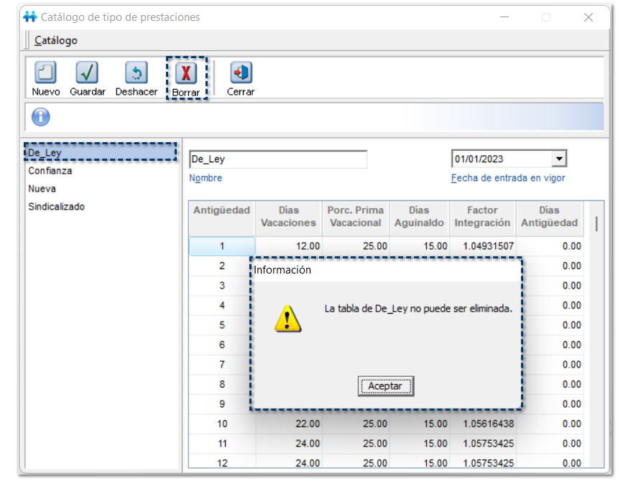
Task: Click the Deshacer undo icon
Action: [x=136, y=73]
